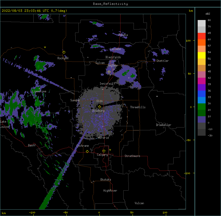Click the Sundre label
This screenshot has width=221, height=216.
point(75,100)
